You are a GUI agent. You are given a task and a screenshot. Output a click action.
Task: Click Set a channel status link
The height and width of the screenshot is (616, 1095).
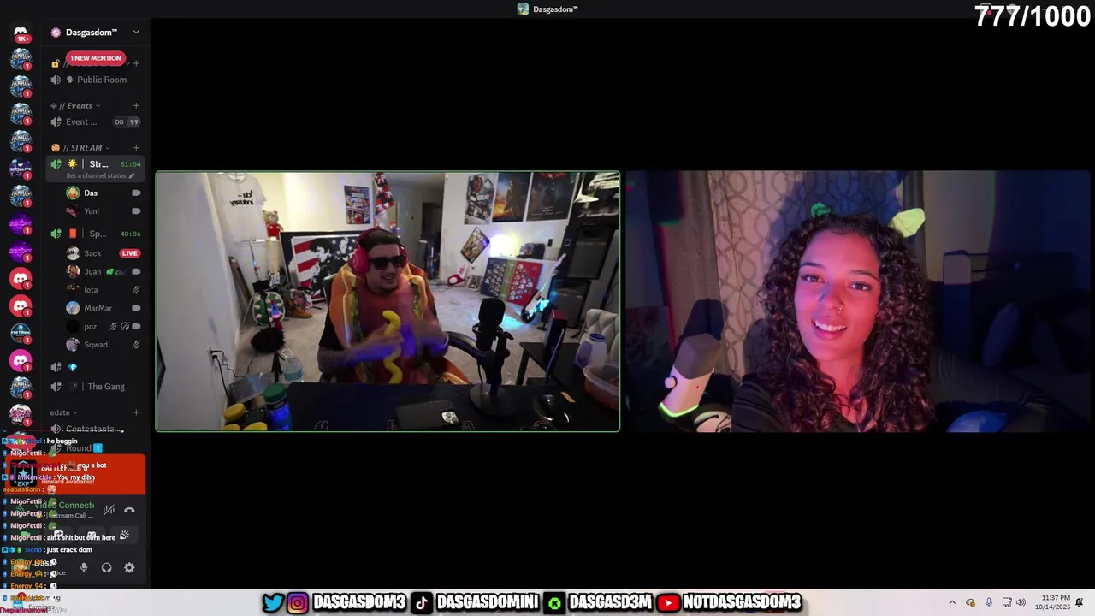coord(96,176)
